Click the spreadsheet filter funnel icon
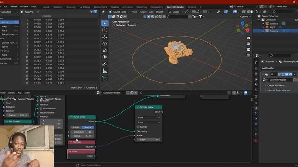 click(x=95, y=12)
